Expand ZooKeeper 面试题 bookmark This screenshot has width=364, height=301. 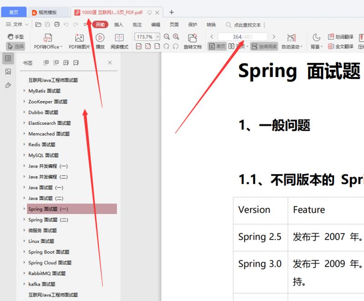[24, 101]
